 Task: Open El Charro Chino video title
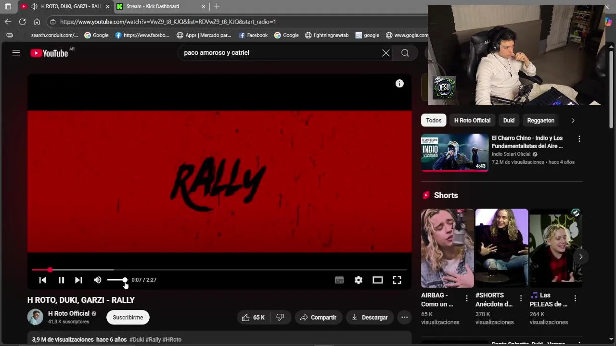527,142
